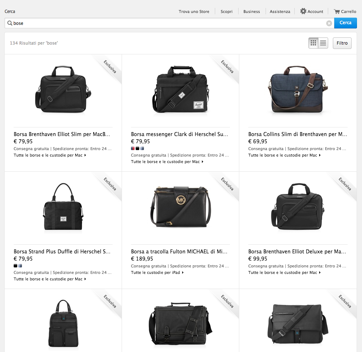Open the black leather messenger image in bottom row
362x352 pixels.
click(181, 324)
